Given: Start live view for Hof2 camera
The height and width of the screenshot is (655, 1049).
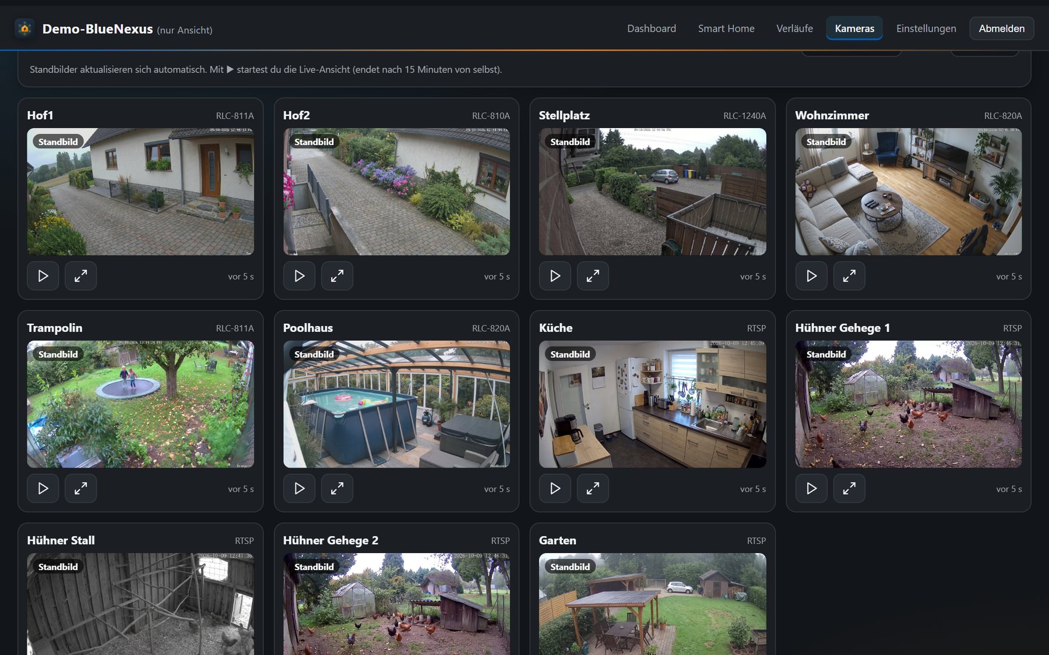Looking at the screenshot, I should click(x=299, y=276).
